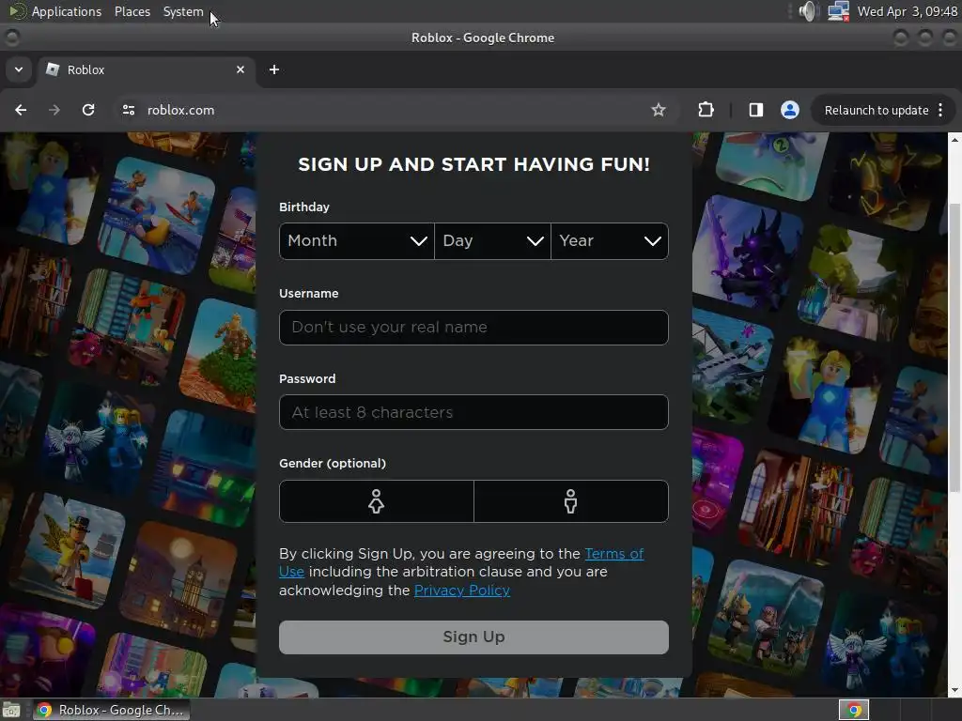Viewport: 962px width, 721px height.
Task: Click the Username input field
Action: pyautogui.click(x=473, y=328)
